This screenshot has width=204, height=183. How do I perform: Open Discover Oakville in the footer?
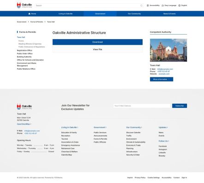click(133, 133)
